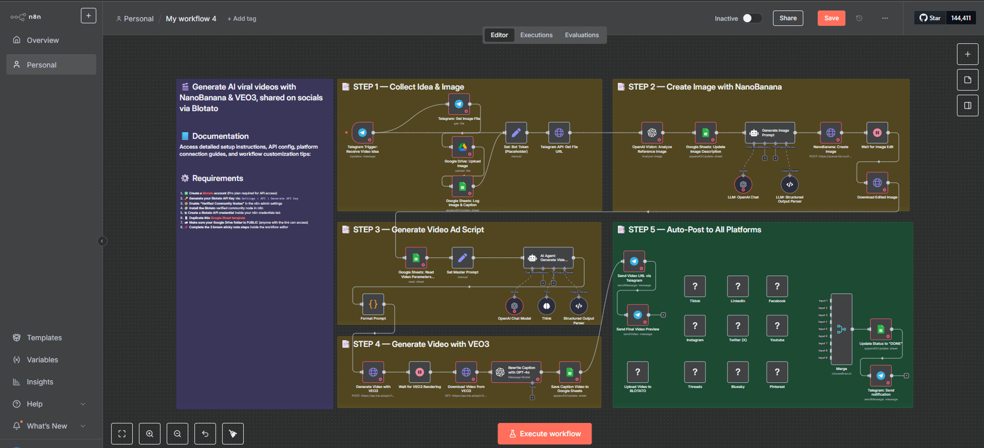
Task: Open the Personal breadcrumb link
Action: pyautogui.click(x=135, y=18)
